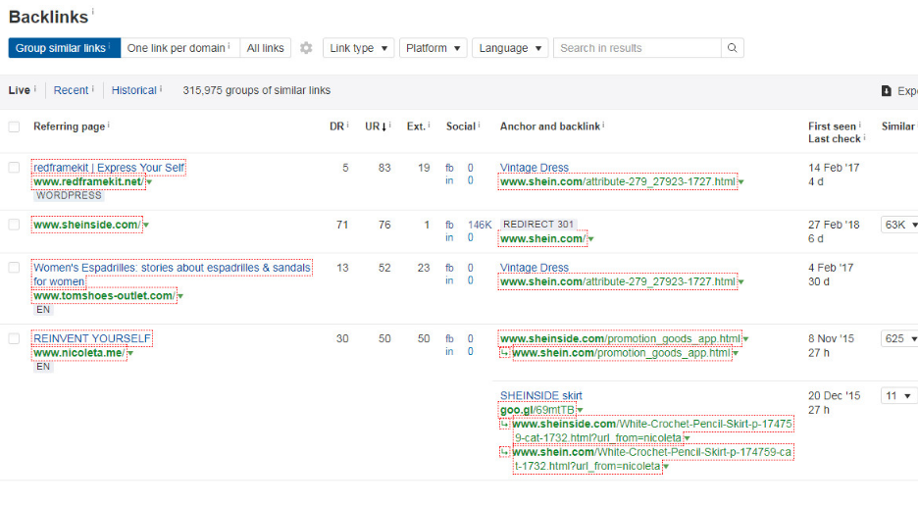Click redirect arrow icon before www.sheinside.com/White-Crochet link

(505, 424)
